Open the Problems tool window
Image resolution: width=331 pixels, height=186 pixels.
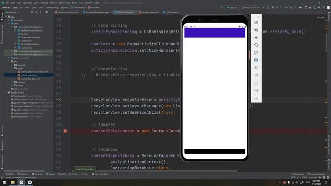pos(23,174)
